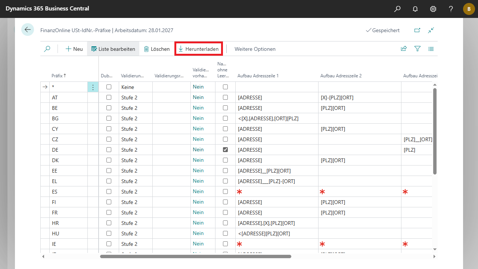Toggle Dub checkbox in ES row
478x269 pixels.
coord(109,192)
